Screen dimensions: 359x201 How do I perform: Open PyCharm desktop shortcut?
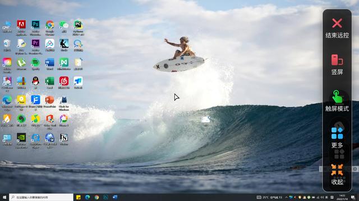78,27
